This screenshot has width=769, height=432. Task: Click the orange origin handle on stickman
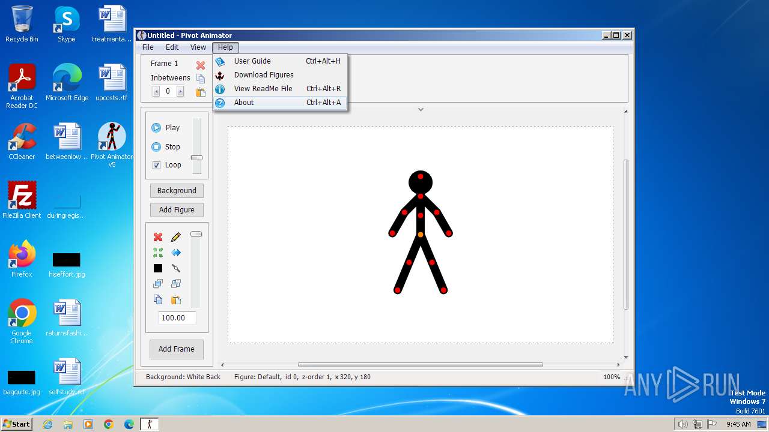[421, 234]
